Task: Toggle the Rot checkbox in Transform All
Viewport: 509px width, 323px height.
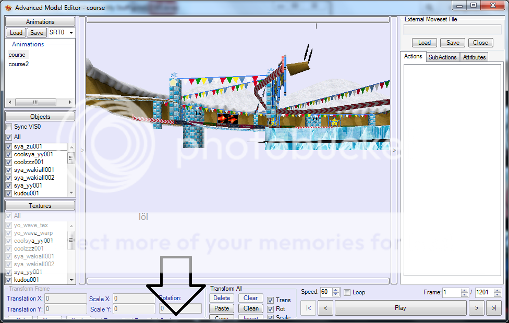Action: pyautogui.click(x=270, y=309)
